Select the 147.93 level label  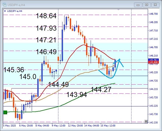click(46, 28)
